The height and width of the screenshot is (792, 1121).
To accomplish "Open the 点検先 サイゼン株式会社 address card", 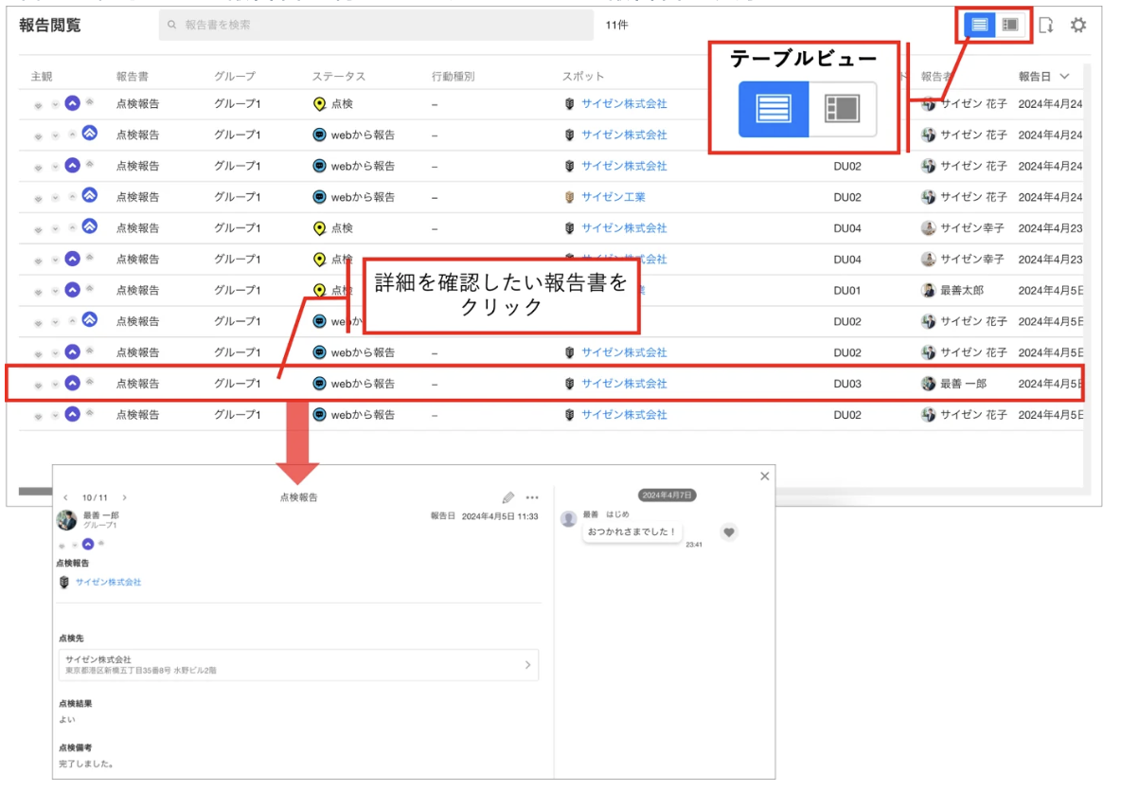I will tap(299, 665).
